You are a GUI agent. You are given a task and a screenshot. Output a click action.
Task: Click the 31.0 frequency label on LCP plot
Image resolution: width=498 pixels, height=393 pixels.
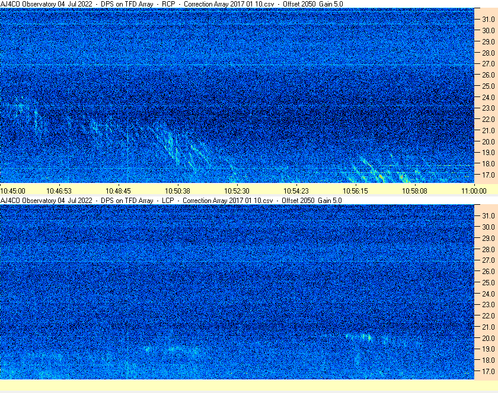pos(489,215)
